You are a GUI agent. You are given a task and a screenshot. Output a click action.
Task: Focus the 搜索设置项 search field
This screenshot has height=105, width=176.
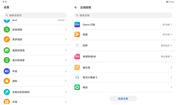pyautogui.click(x=35, y=15)
